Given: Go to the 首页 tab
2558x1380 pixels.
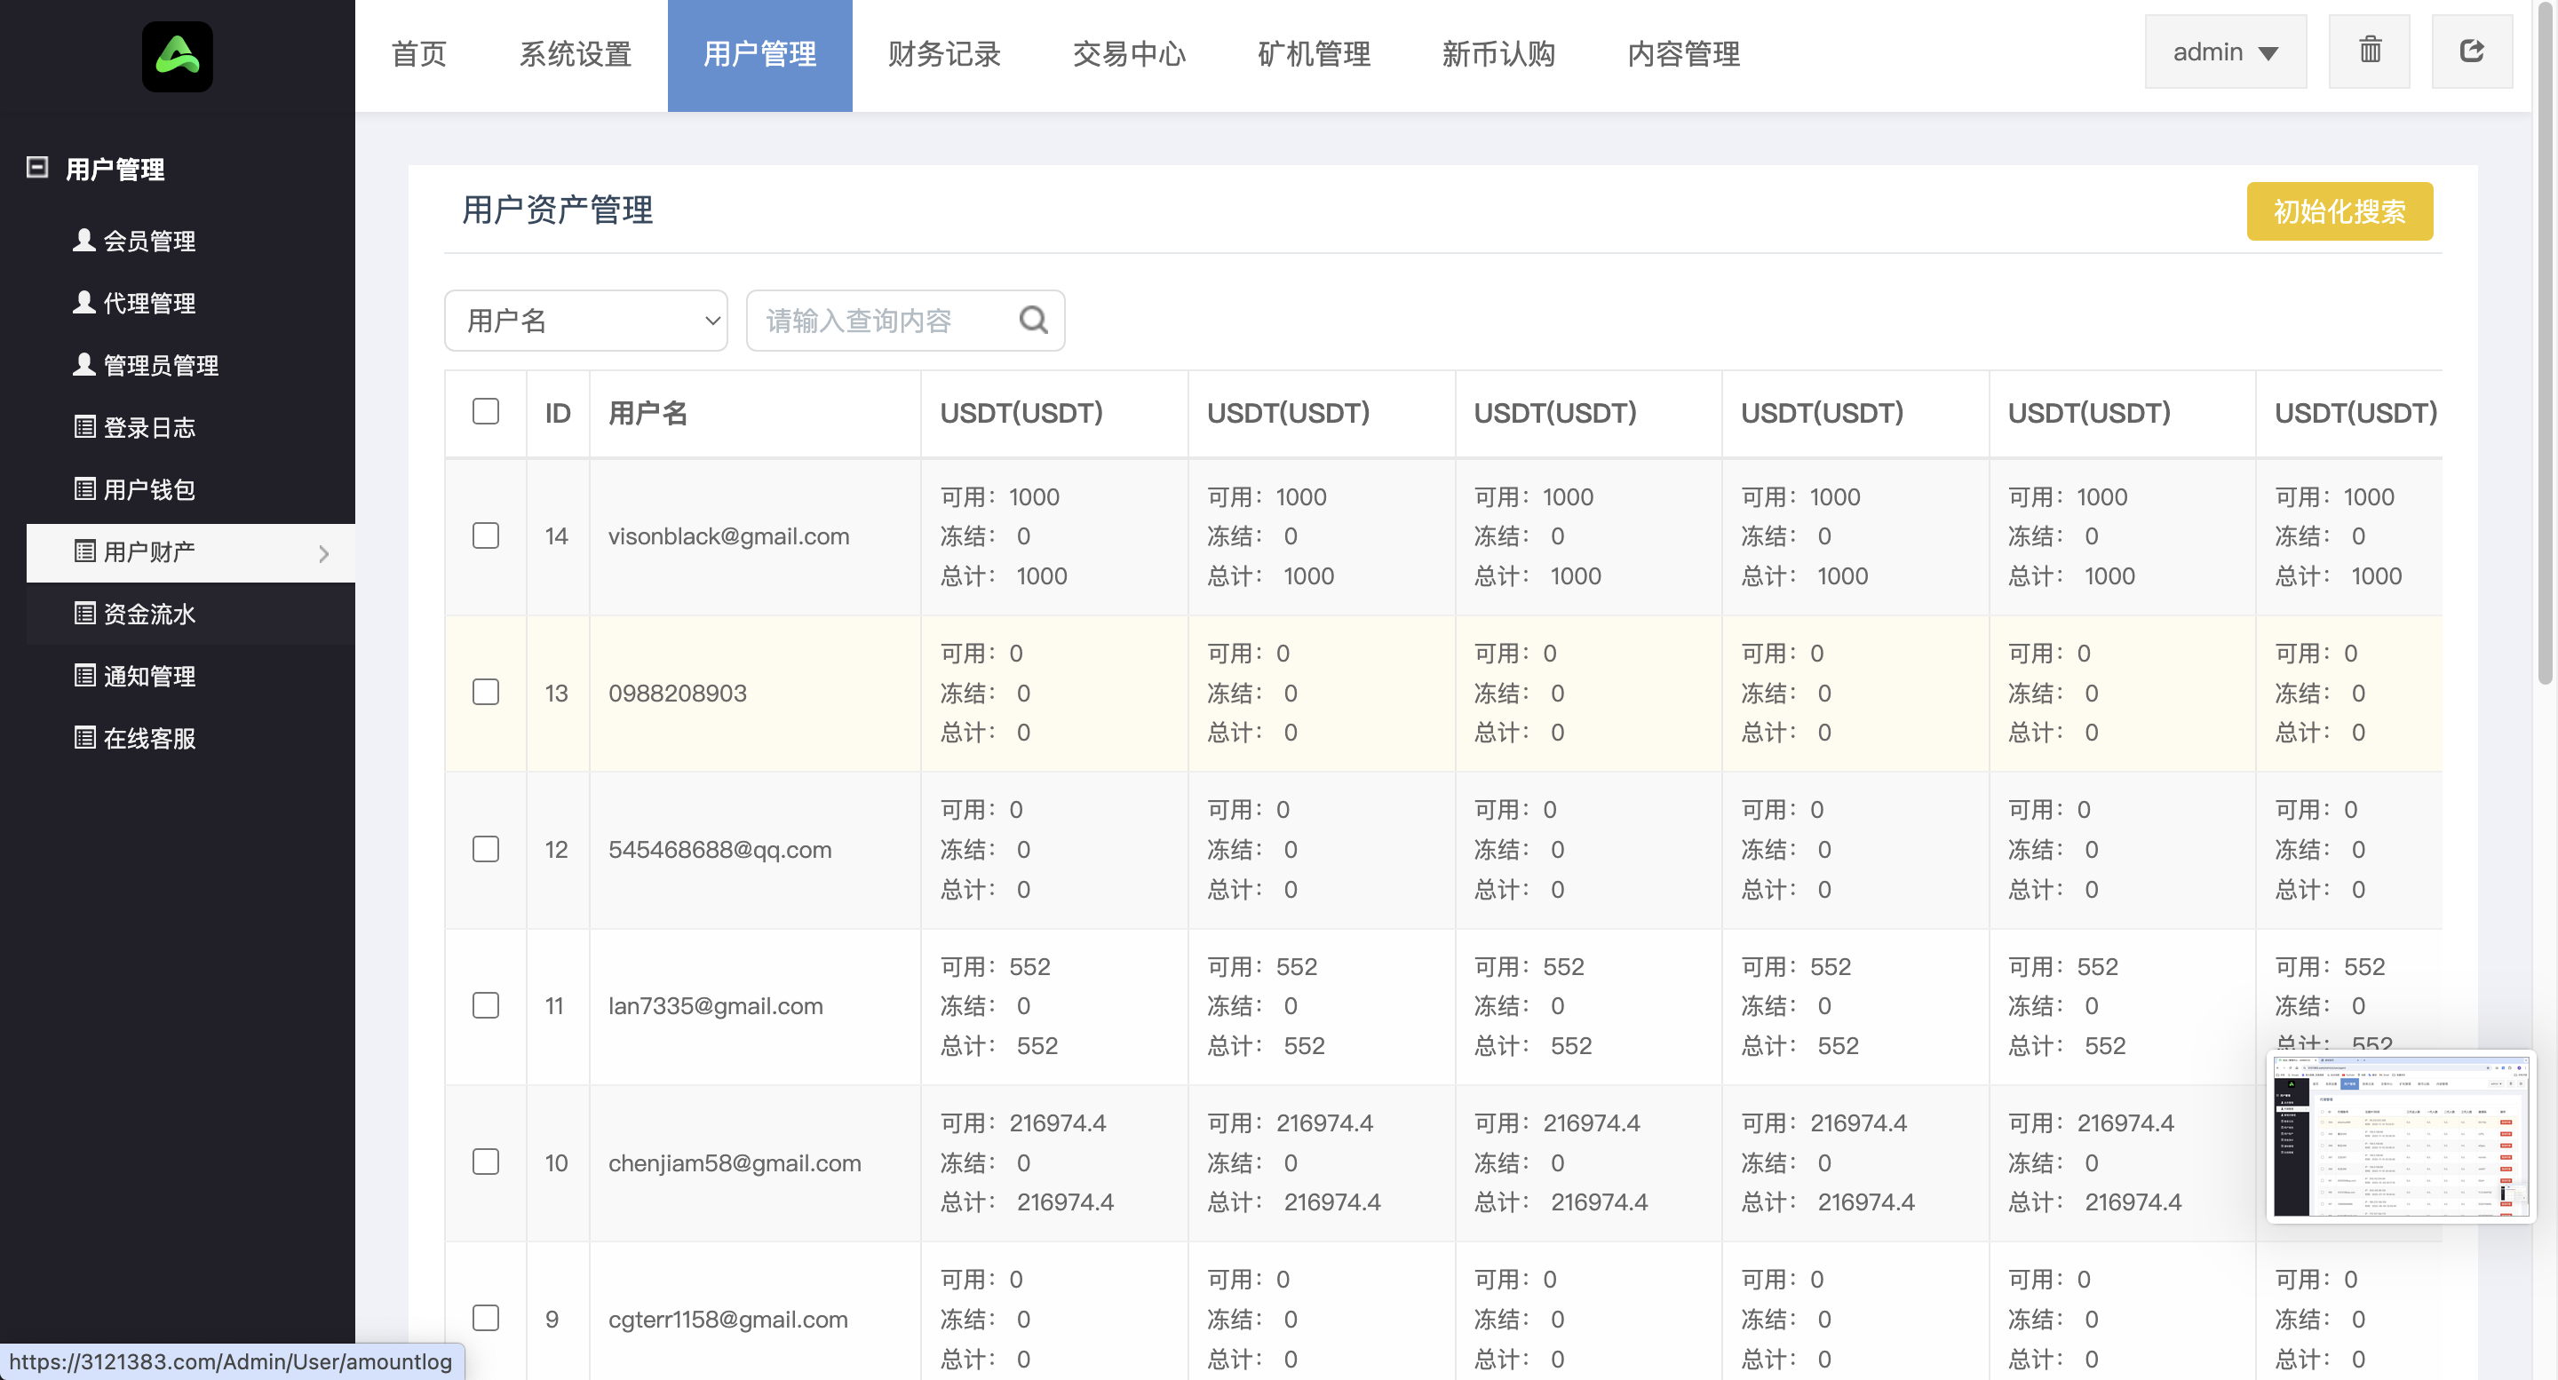Looking at the screenshot, I should pos(418,54).
